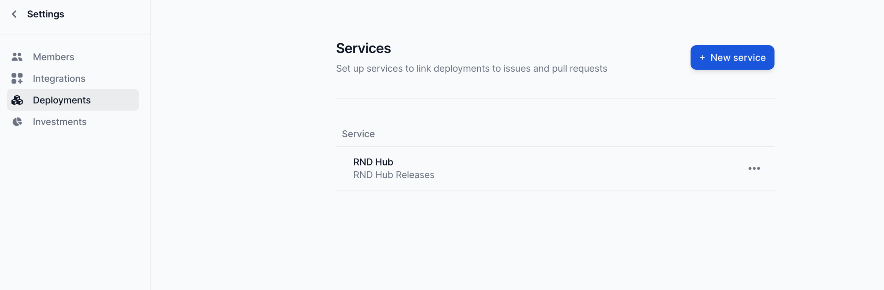Click the RND Hub service name
The width and height of the screenshot is (884, 290).
tap(373, 162)
